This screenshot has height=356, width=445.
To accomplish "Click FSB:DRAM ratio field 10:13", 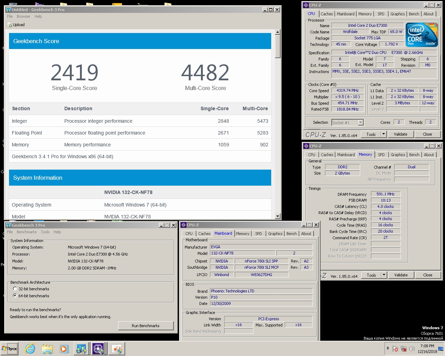I will [x=386, y=200].
